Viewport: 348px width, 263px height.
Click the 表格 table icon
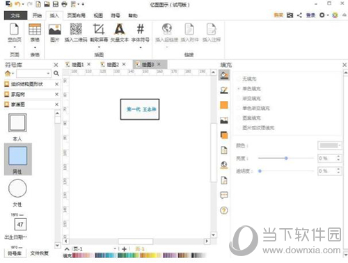(x=35, y=29)
